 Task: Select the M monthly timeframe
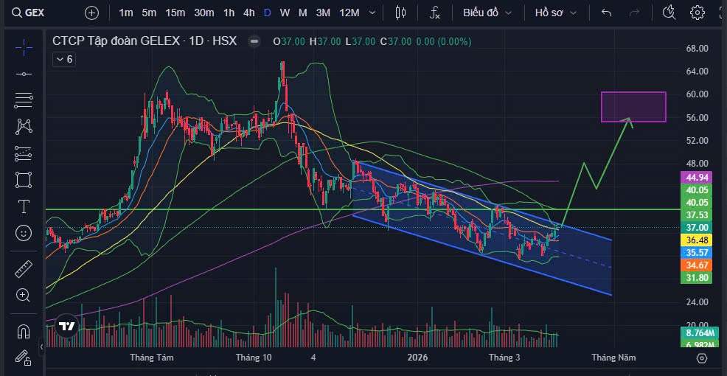coord(303,13)
